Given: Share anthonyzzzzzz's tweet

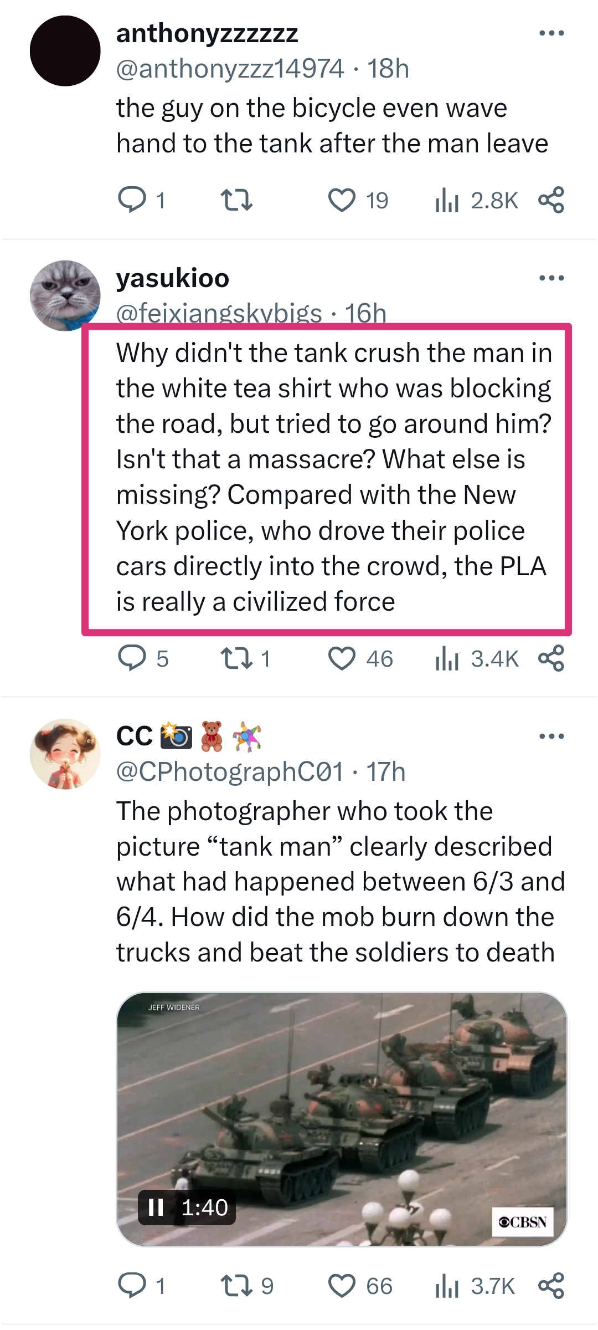Looking at the screenshot, I should point(551,200).
